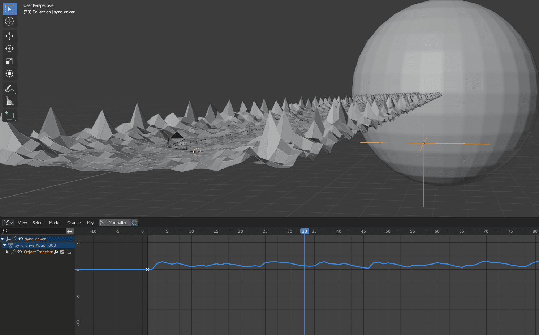Select the Scale tool

click(9, 61)
